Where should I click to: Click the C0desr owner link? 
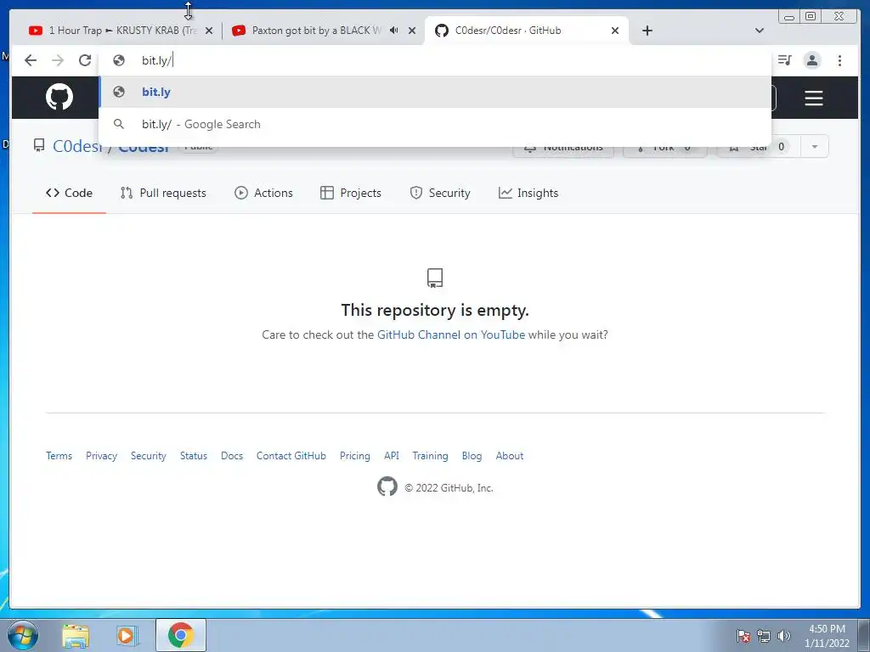coord(77,146)
